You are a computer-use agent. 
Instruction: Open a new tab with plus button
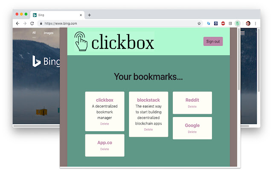(89, 15)
